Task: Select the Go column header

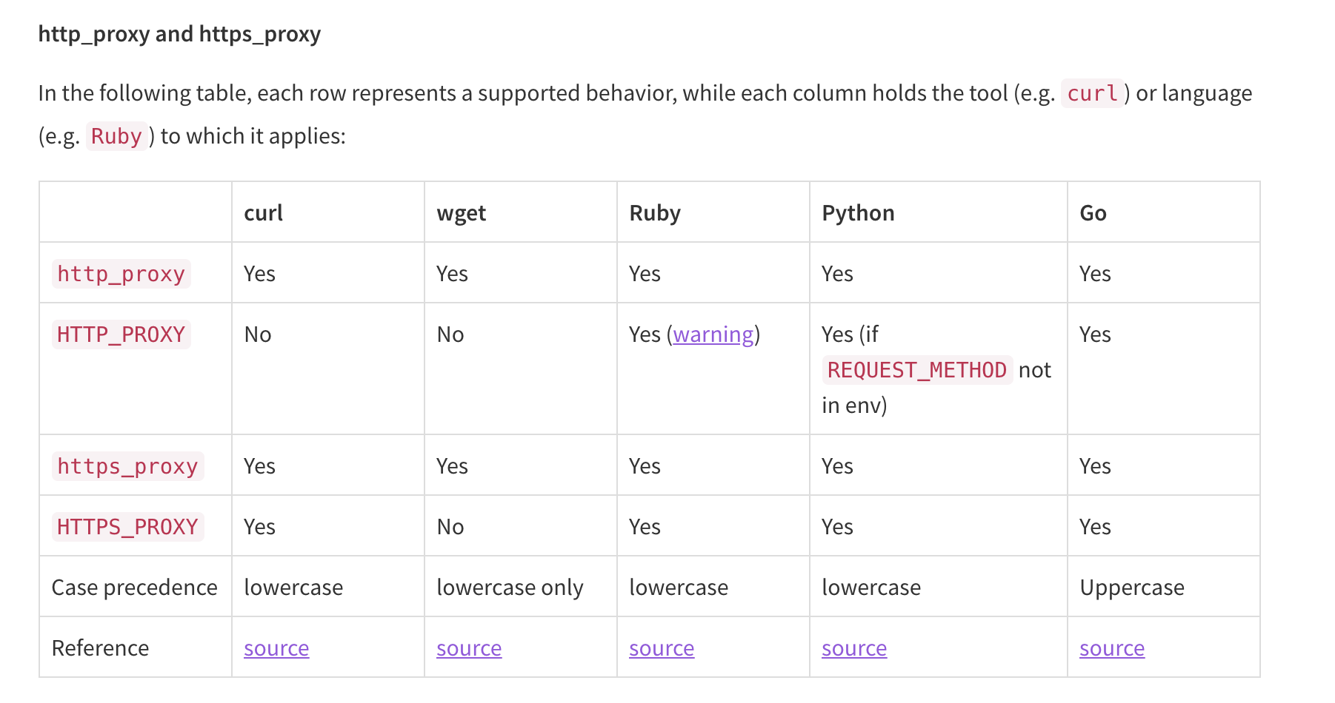Action: (1093, 213)
